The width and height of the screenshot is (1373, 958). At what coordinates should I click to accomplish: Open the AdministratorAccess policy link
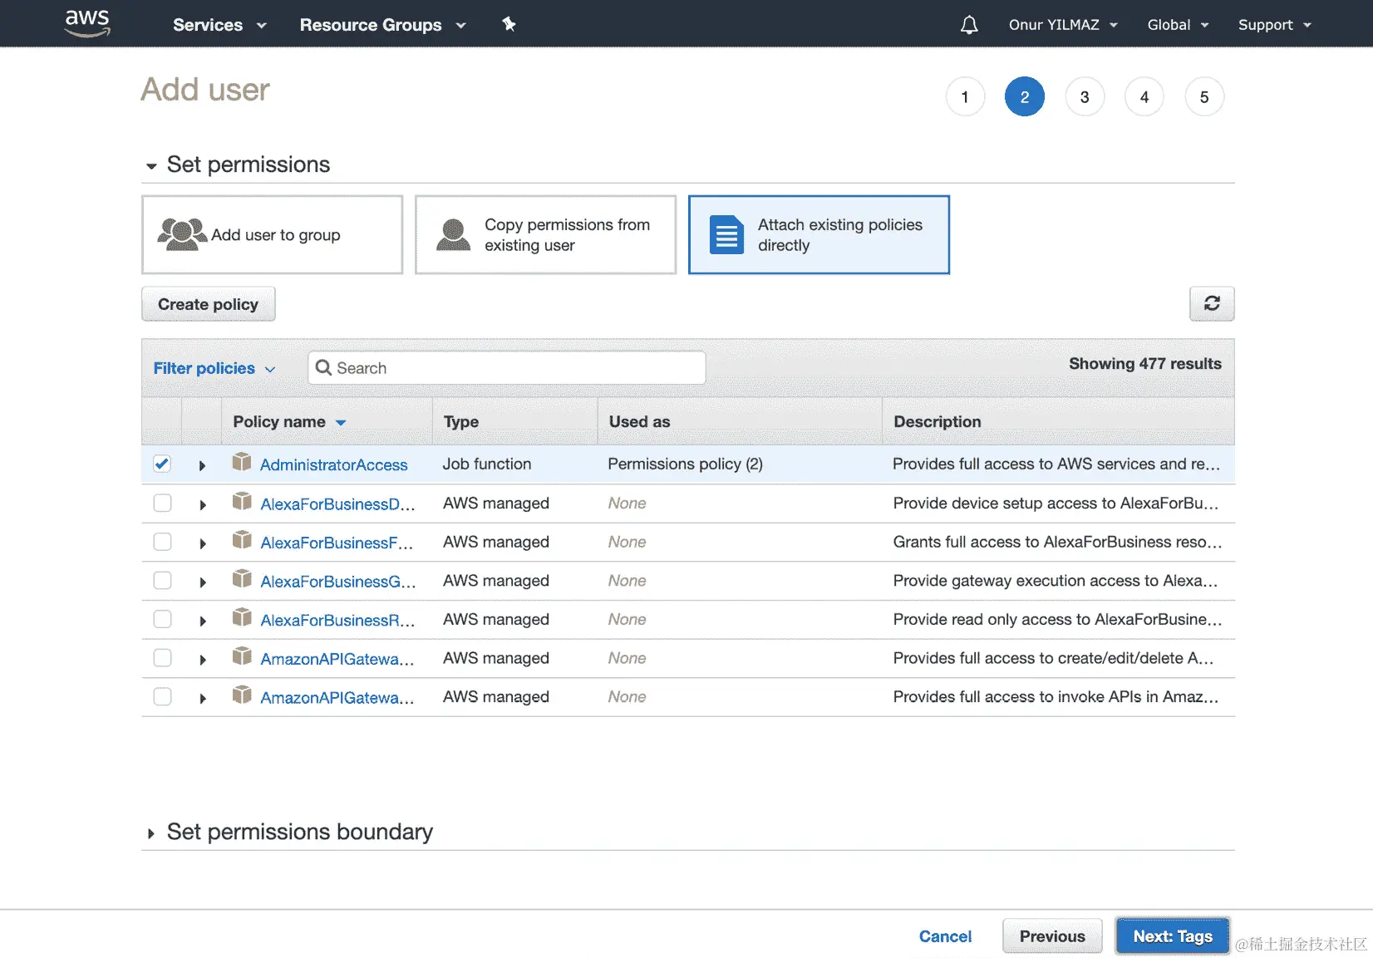coord(333,464)
